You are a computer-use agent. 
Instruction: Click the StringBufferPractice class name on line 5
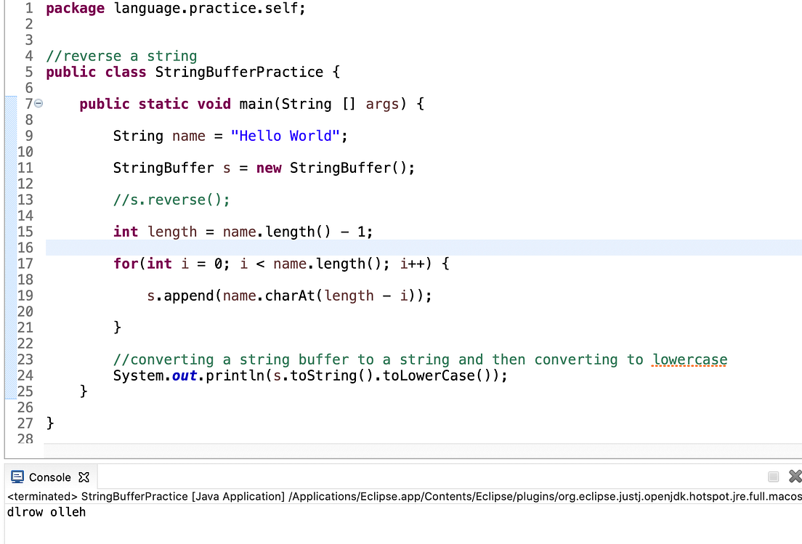(x=239, y=72)
